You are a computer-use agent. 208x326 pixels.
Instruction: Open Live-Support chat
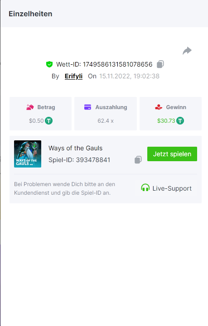(166, 188)
